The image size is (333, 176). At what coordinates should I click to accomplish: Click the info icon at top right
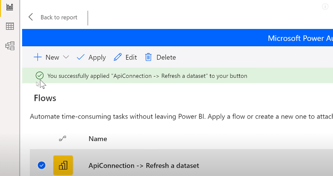click(325, 7)
